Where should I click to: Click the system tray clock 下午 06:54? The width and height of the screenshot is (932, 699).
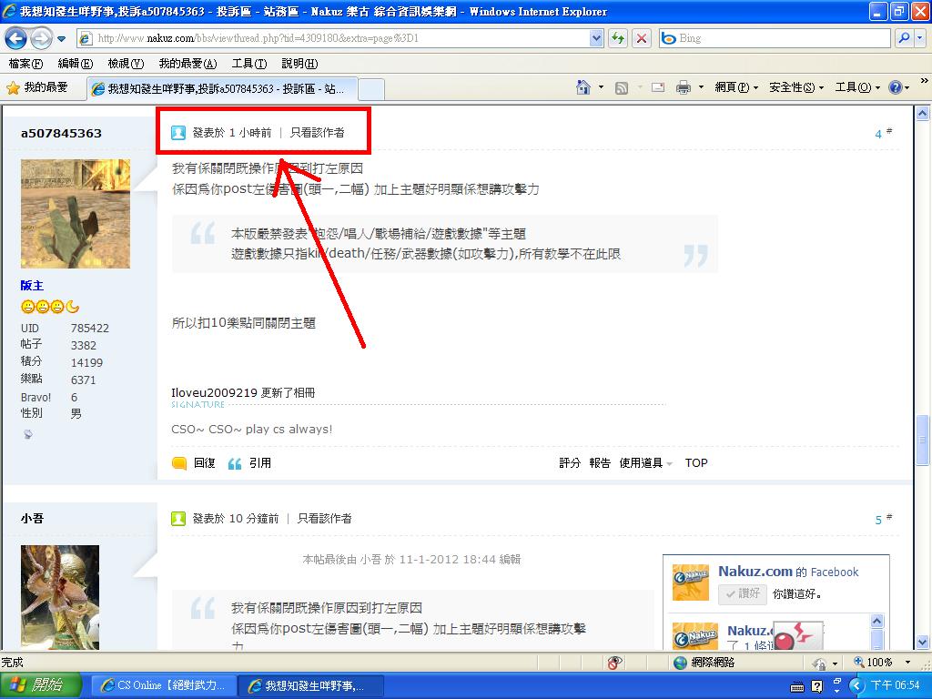click(x=896, y=685)
